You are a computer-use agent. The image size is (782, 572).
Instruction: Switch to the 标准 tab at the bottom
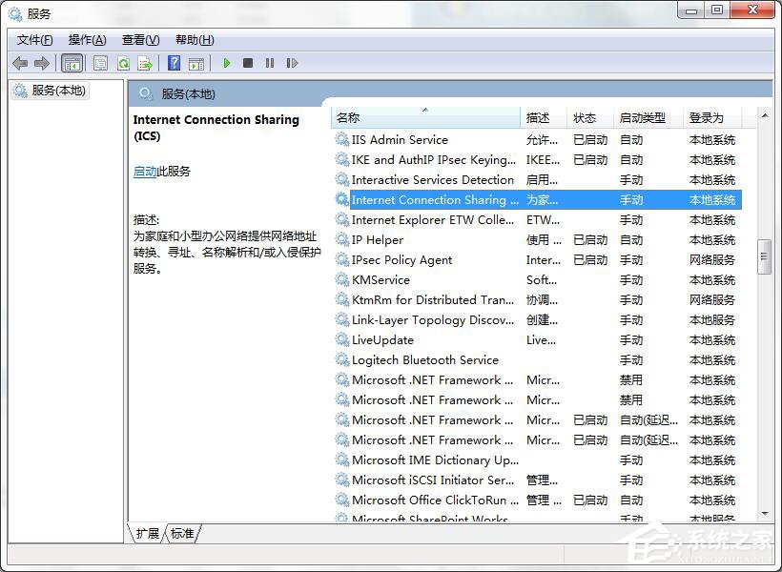click(x=182, y=534)
